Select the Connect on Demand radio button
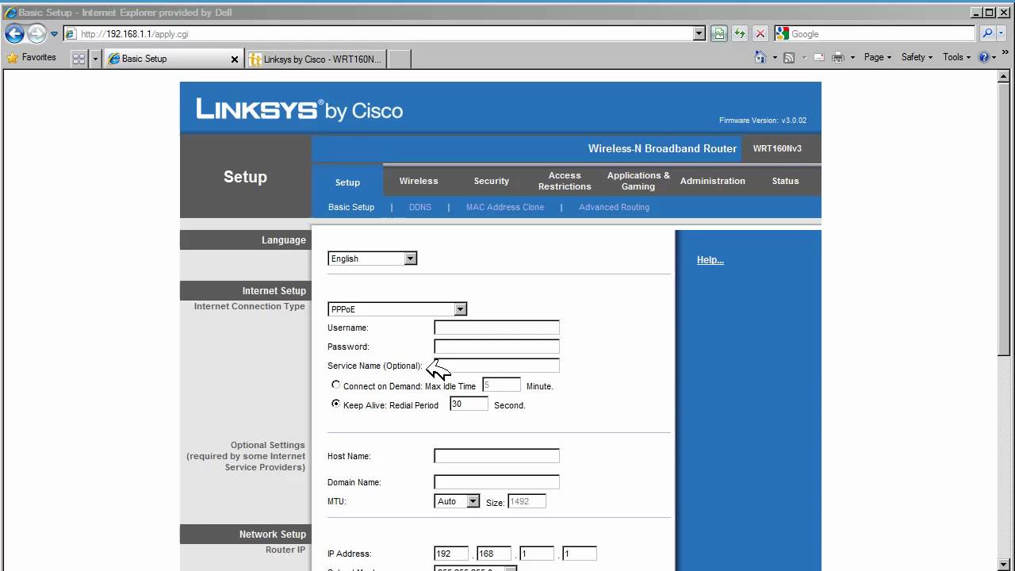Screen dimensions: 1015x571 pyautogui.click(x=335, y=385)
